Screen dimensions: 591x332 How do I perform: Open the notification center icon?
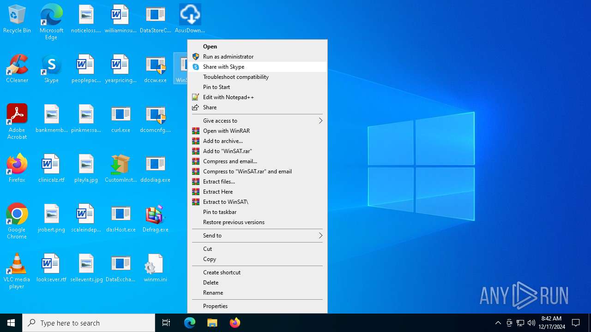[576, 323]
